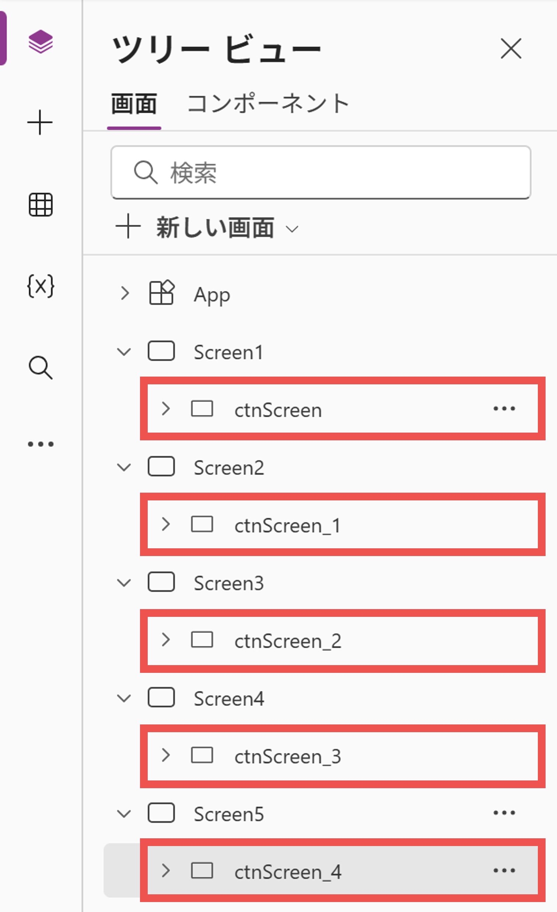The image size is (557, 912).
Task: Collapse the Screen1 node
Action: point(124,352)
